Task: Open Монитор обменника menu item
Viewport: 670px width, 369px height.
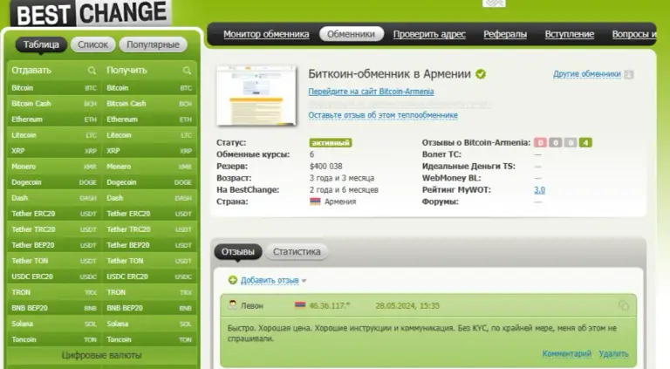Action: point(266,34)
